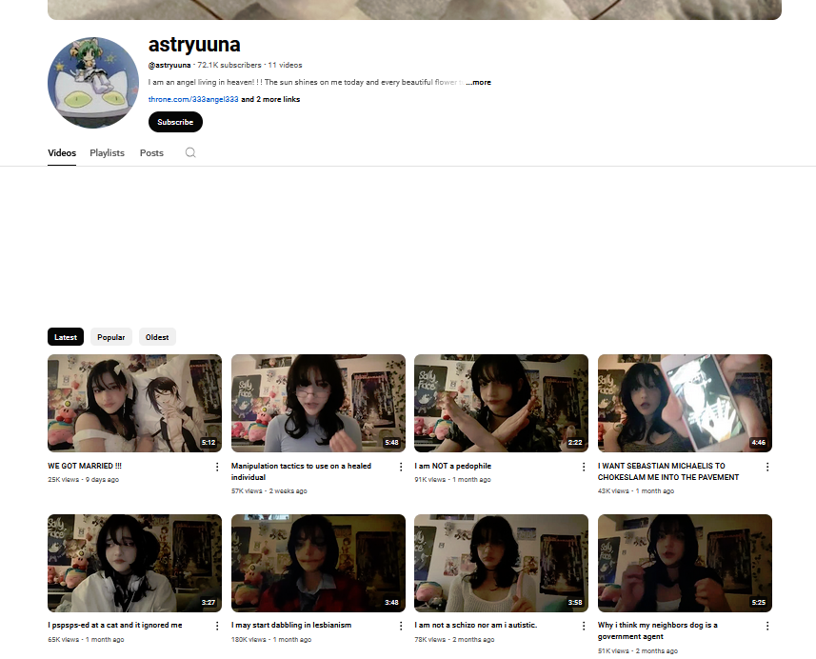Subscribe to the astryuuna channel
The height and width of the screenshot is (659, 816).
coord(175,122)
